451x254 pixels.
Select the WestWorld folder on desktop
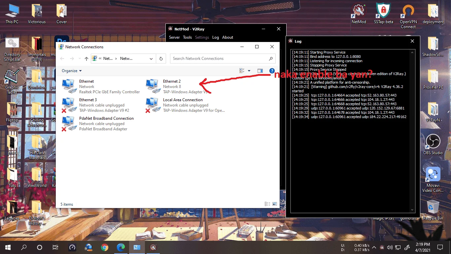pos(37,178)
